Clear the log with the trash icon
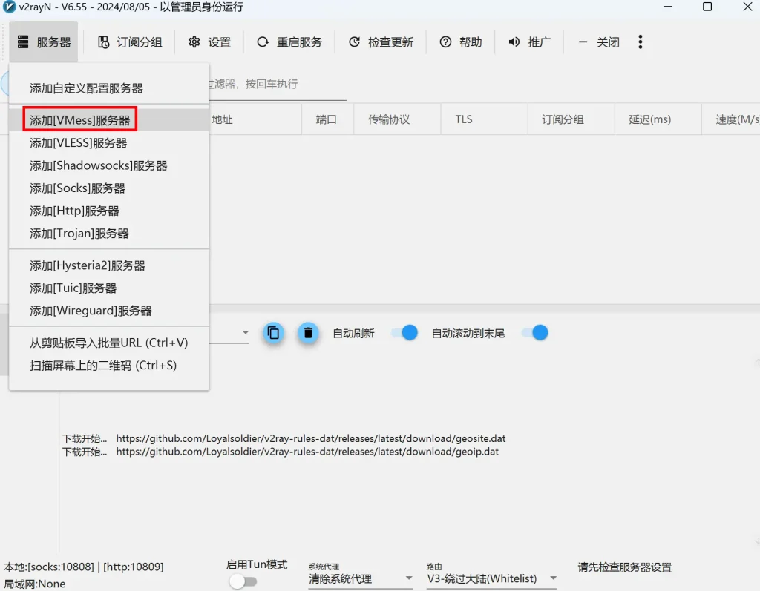This screenshot has width=760, height=591. click(x=308, y=333)
